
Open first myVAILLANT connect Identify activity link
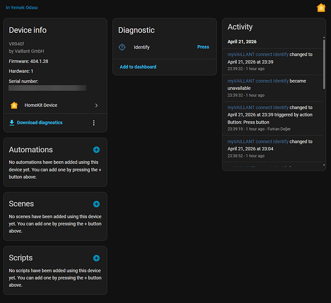(x=258, y=55)
